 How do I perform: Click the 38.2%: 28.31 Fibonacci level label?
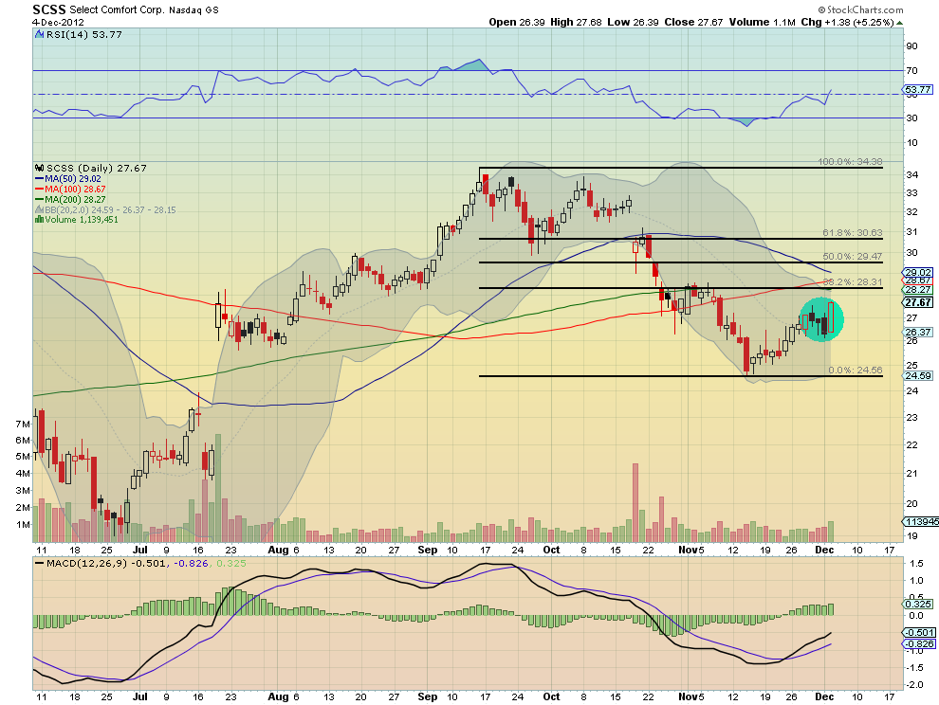(x=852, y=281)
